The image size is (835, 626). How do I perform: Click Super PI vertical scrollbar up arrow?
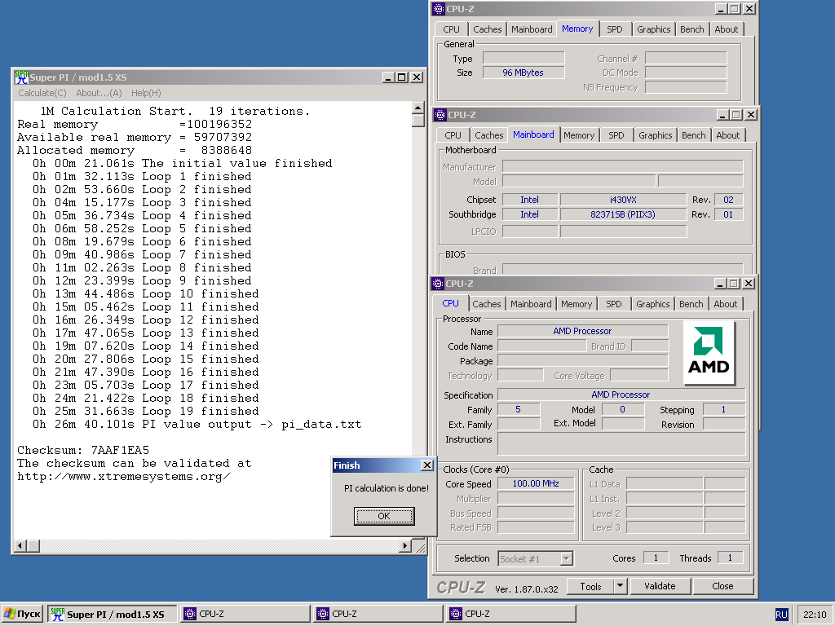(x=418, y=108)
